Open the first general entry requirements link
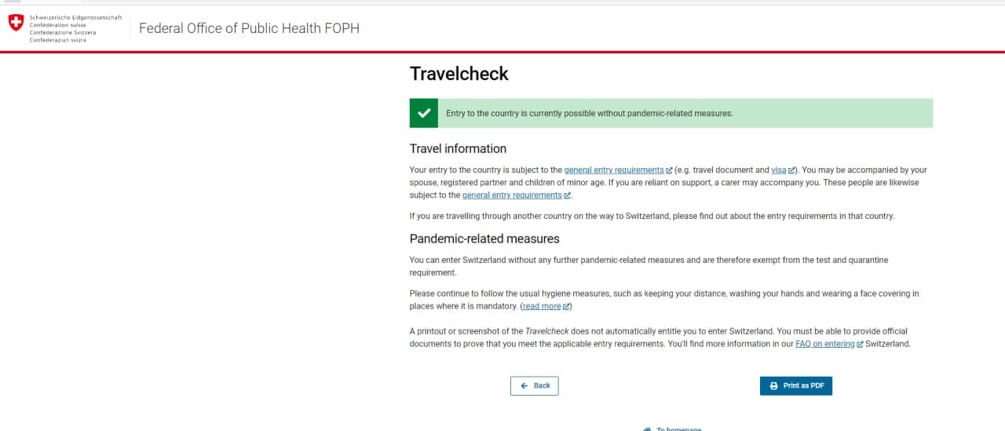This screenshot has height=431, width=1005. coord(614,170)
